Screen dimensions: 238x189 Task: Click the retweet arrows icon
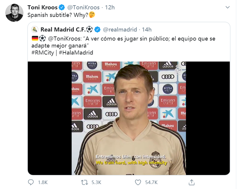(84, 182)
